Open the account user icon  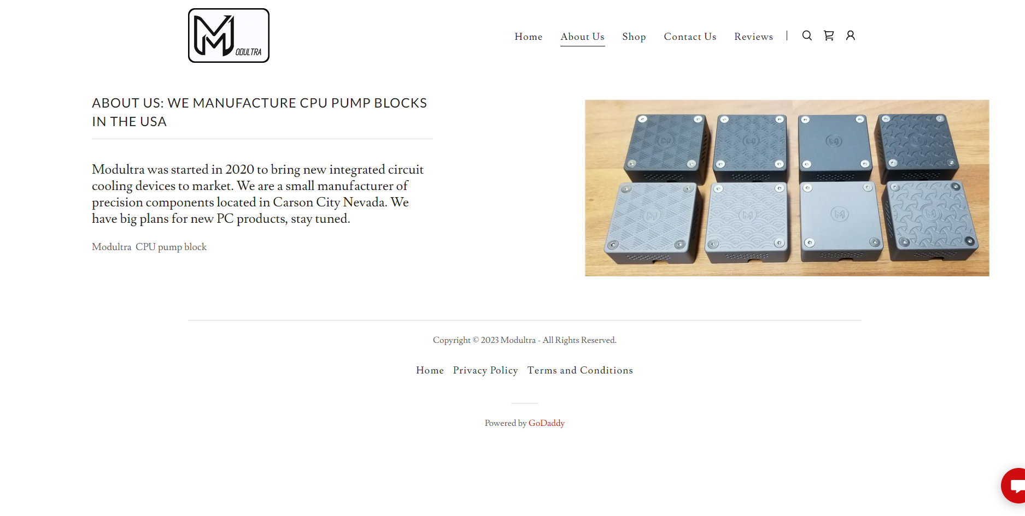[x=851, y=35]
